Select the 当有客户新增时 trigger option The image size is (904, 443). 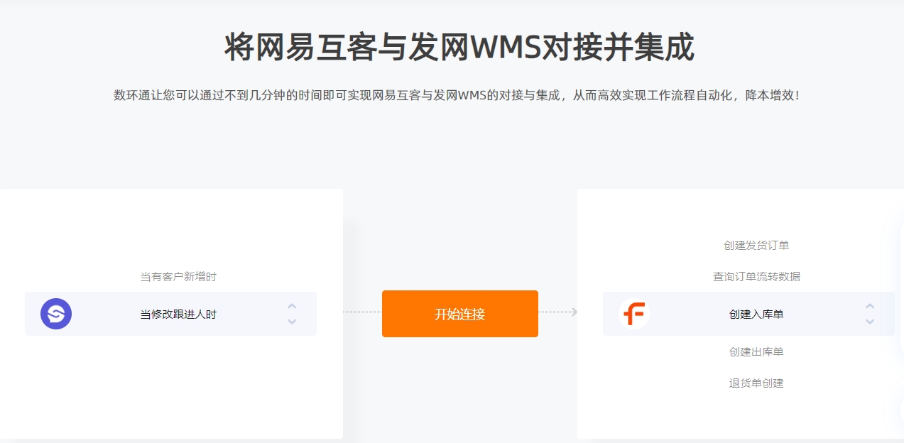point(178,277)
